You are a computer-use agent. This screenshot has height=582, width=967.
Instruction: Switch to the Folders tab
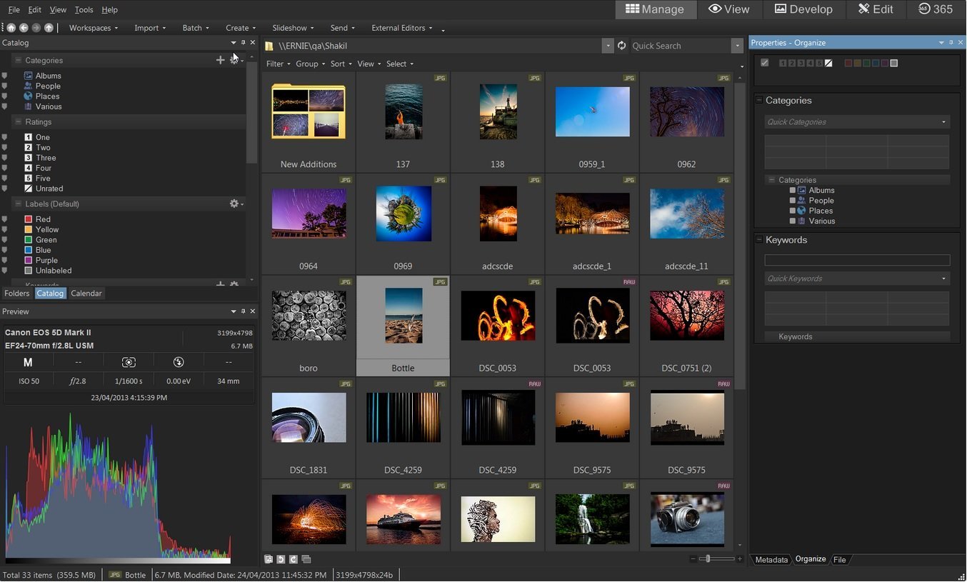16,293
